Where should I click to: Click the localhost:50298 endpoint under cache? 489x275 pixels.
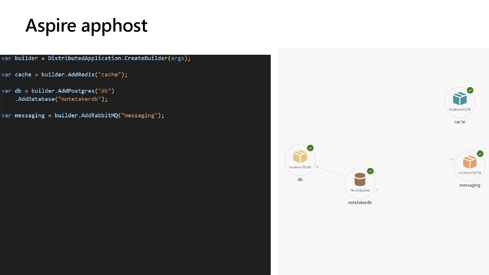pos(460,109)
